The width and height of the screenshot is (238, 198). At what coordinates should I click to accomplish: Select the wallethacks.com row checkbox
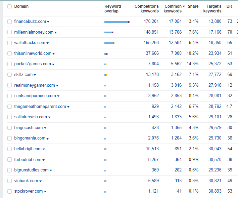[x=9, y=43]
